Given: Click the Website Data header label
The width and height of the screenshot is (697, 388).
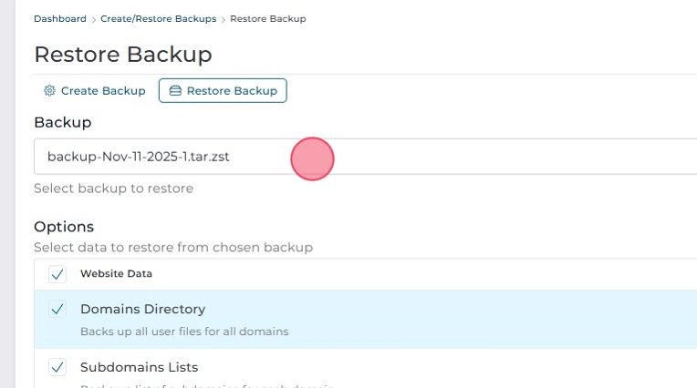Looking at the screenshot, I should [x=116, y=274].
